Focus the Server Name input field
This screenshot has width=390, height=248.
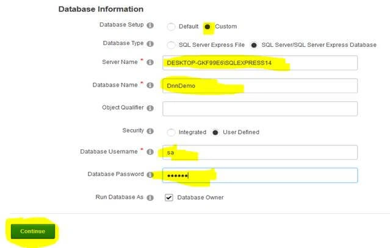tap(260, 63)
